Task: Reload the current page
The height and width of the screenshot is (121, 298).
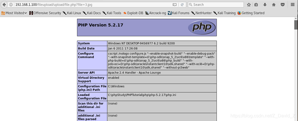Action: [x=182, y=5]
